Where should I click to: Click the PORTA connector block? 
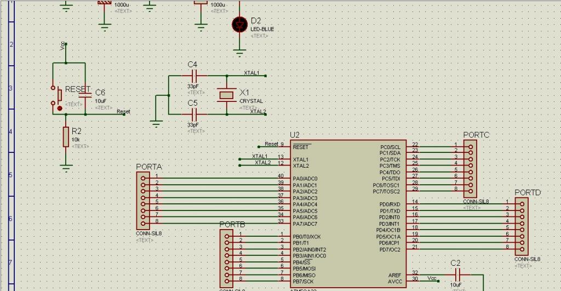(x=143, y=201)
